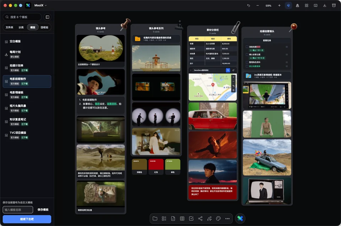Open the three-dots more menu in bottom toolbar
This screenshot has height=226, width=341.
click(227, 219)
